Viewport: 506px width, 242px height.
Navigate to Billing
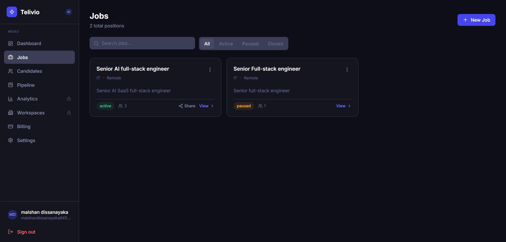tap(39, 127)
